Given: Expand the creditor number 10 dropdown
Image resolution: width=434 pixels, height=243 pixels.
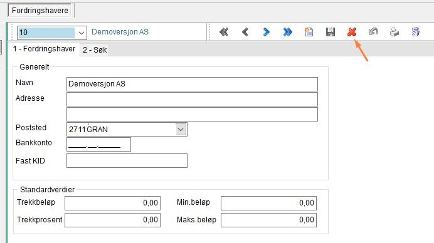Looking at the screenshot, I should [x=82, y=33].
